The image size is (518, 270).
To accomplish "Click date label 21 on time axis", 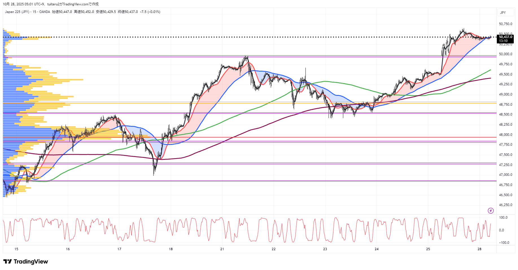I will (x=222, y=249).
